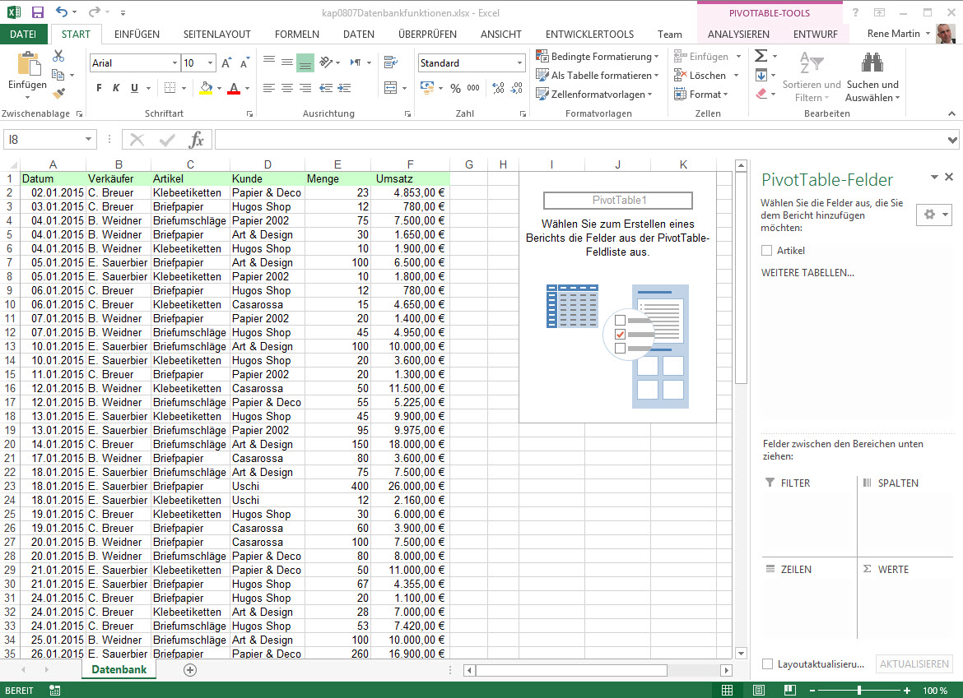The width and height of the screenshot is (963, 698).
Task: Click the AKTUALISIEREN button
Action: [914, 664]
